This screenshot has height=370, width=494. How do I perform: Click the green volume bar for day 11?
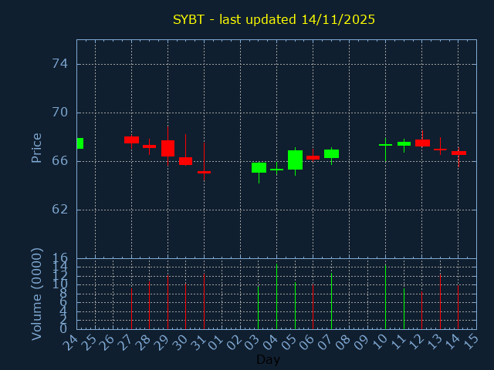(404, 308)
